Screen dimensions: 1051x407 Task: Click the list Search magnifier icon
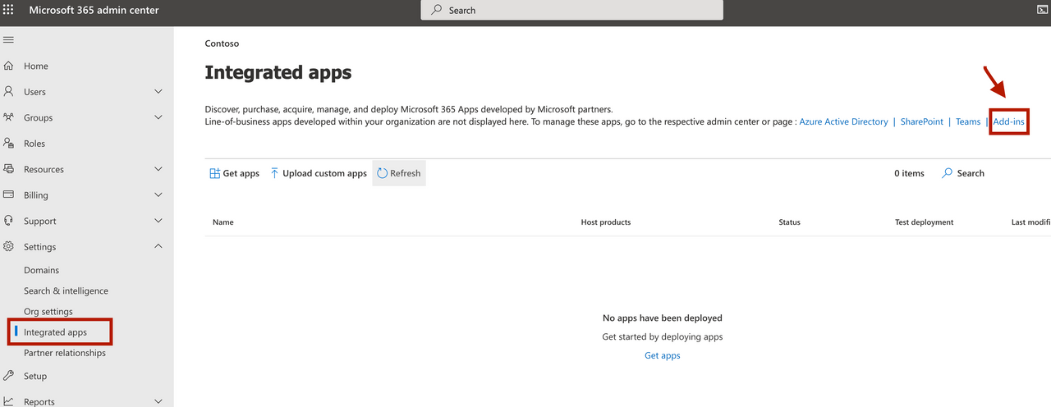948,173
